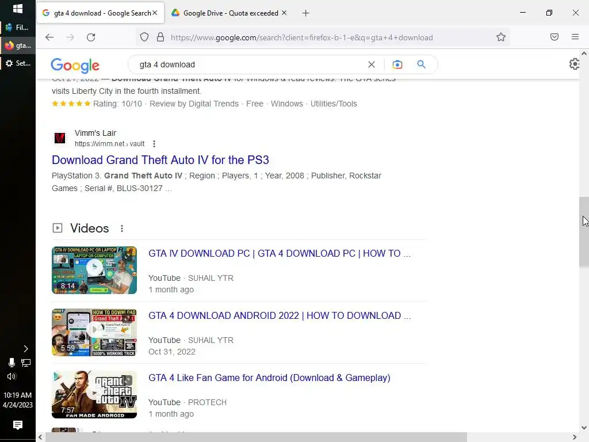Clear the search box with the X
Image resolution: width=589 pixels, height=442 pixels.
pos(372,64)
